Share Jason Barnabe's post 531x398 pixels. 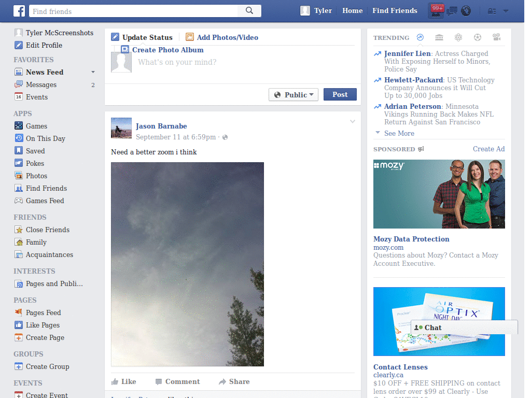pyautogui.click(x=234, y=382)
